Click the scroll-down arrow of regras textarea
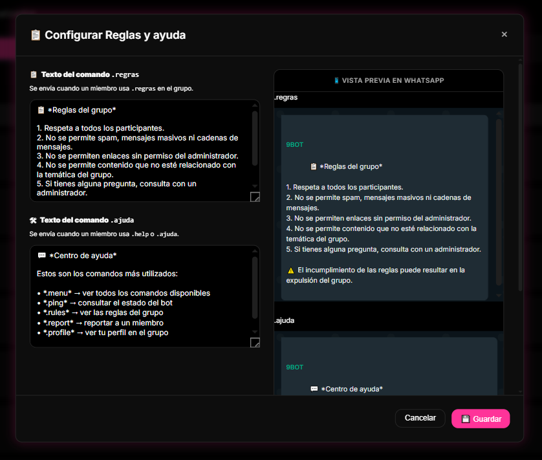Screen dimensions: 542x460 click(x=255, y=186)
